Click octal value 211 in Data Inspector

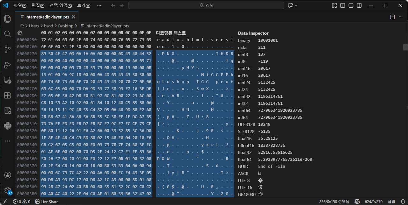click(262, 47)
